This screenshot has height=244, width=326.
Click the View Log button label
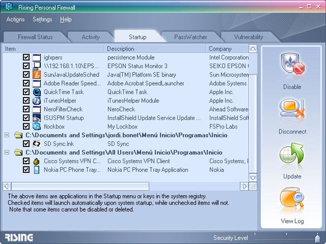point(292,221)
